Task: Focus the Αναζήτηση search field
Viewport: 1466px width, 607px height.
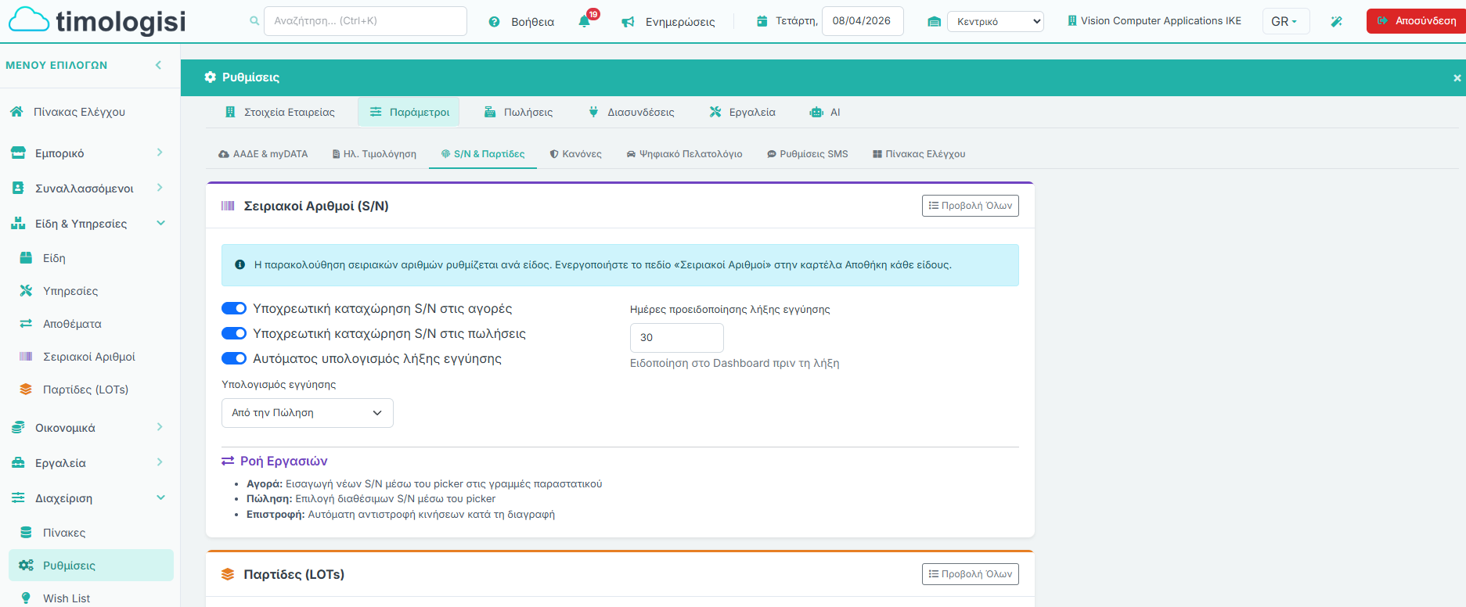Action: pos(366,21)
